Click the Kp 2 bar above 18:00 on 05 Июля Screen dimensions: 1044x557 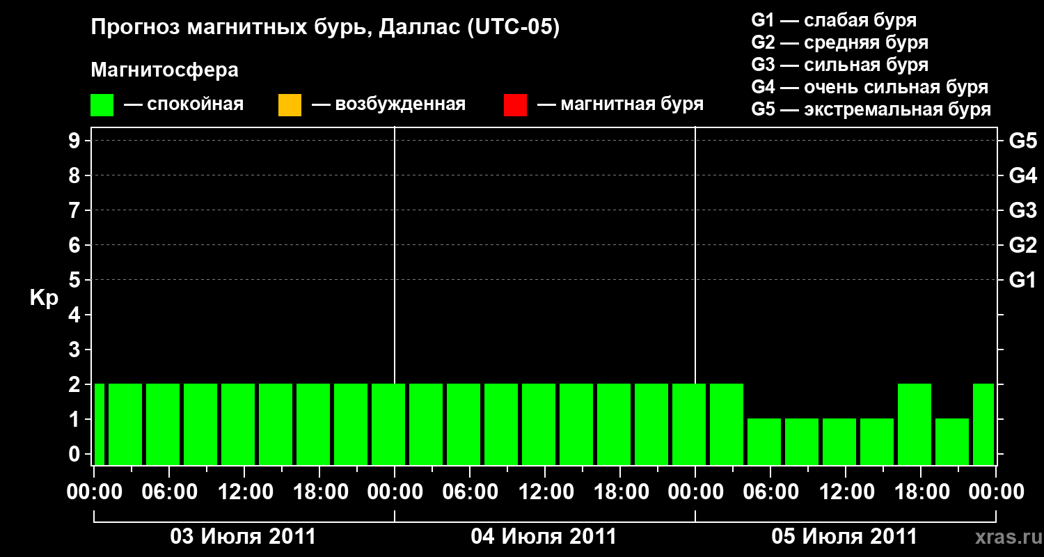tap(915, 424)
